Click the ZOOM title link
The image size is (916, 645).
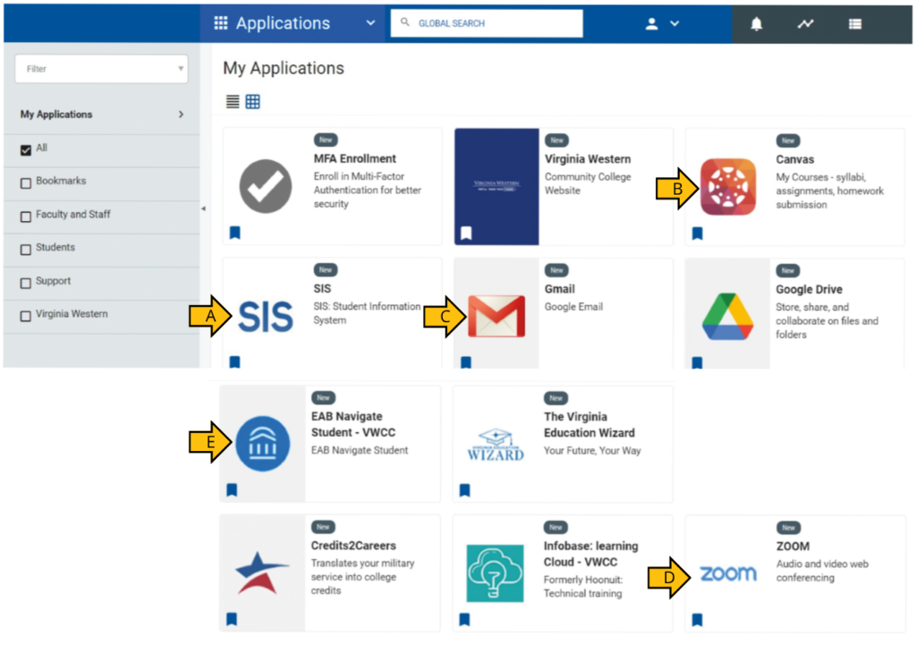793,547
